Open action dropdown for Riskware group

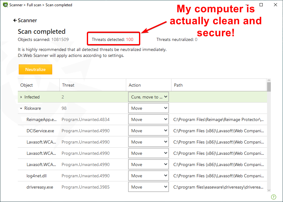pos(149,108)
